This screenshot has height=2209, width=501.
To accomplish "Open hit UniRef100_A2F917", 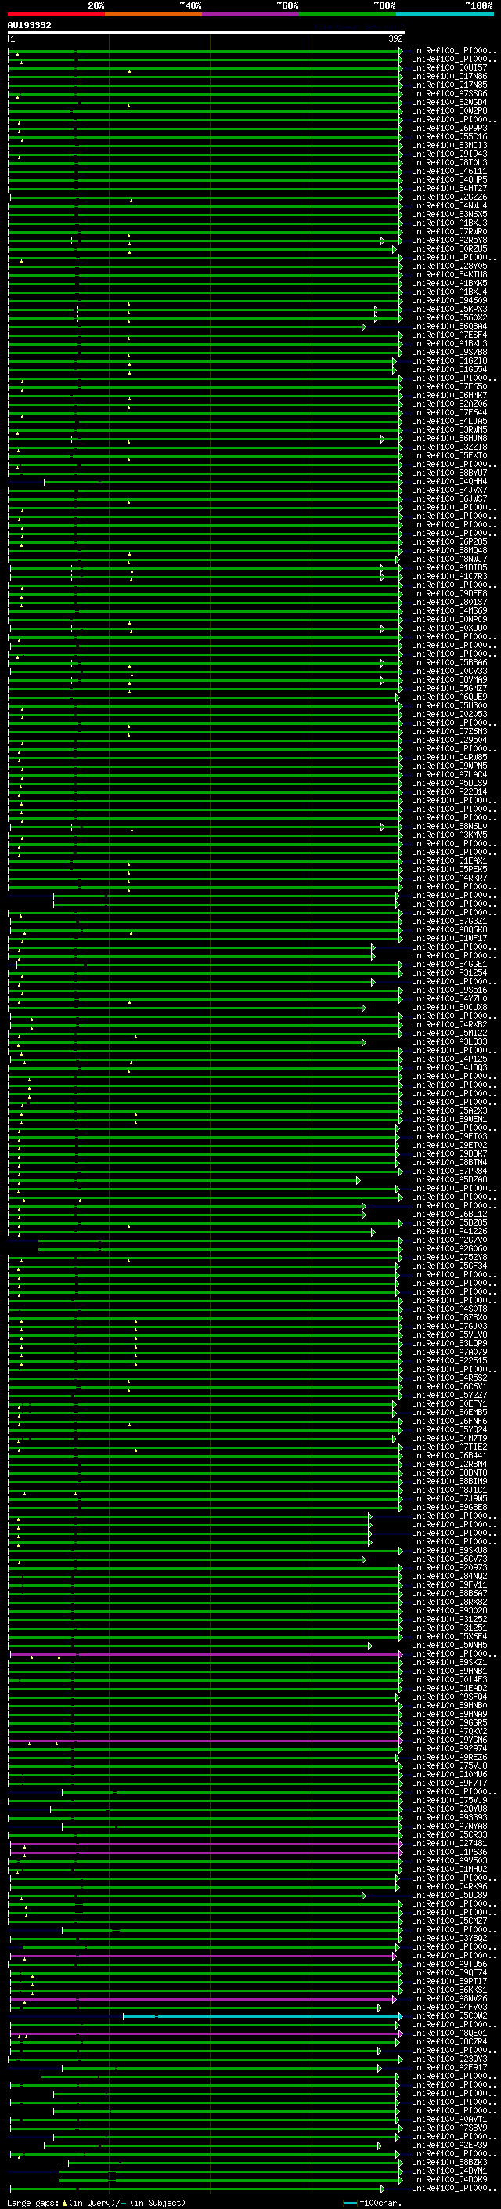I will coord(449,2067).
